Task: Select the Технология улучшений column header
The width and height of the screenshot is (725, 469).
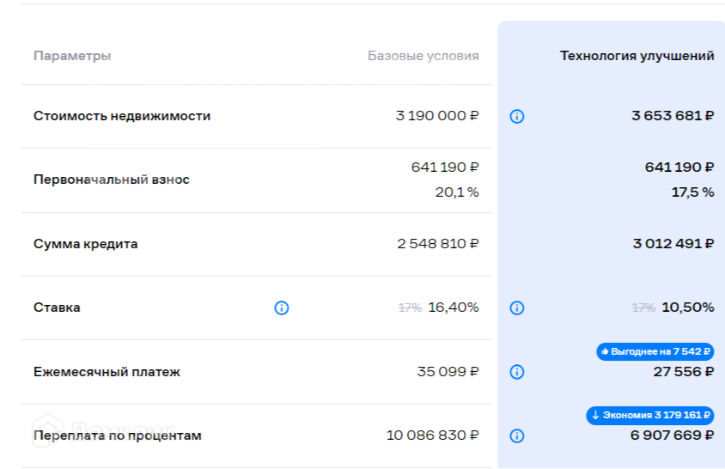Action: pyautogui.click(x=637, y=56)
